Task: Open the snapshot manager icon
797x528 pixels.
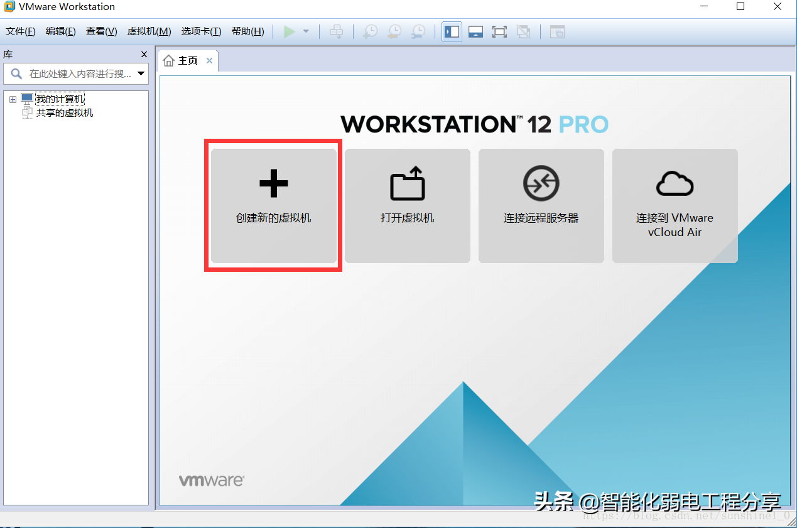Action: pos(418,31)
